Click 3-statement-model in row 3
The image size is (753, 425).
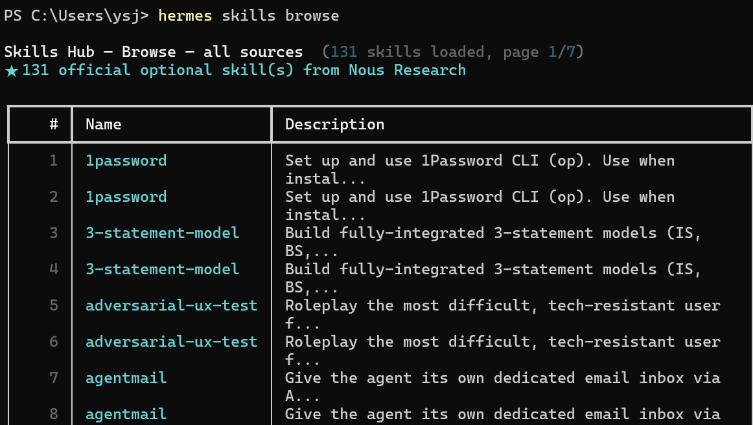[162, 233]
